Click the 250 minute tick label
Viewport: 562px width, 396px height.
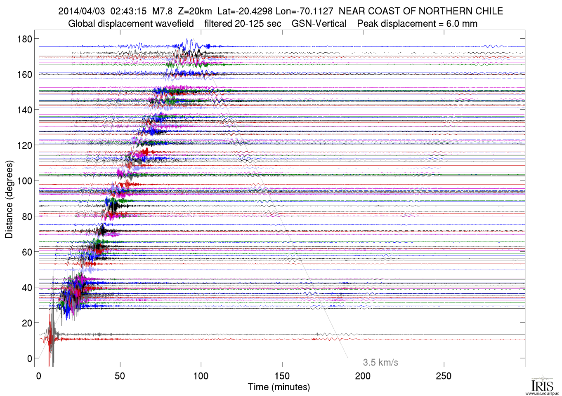point(444,376)
